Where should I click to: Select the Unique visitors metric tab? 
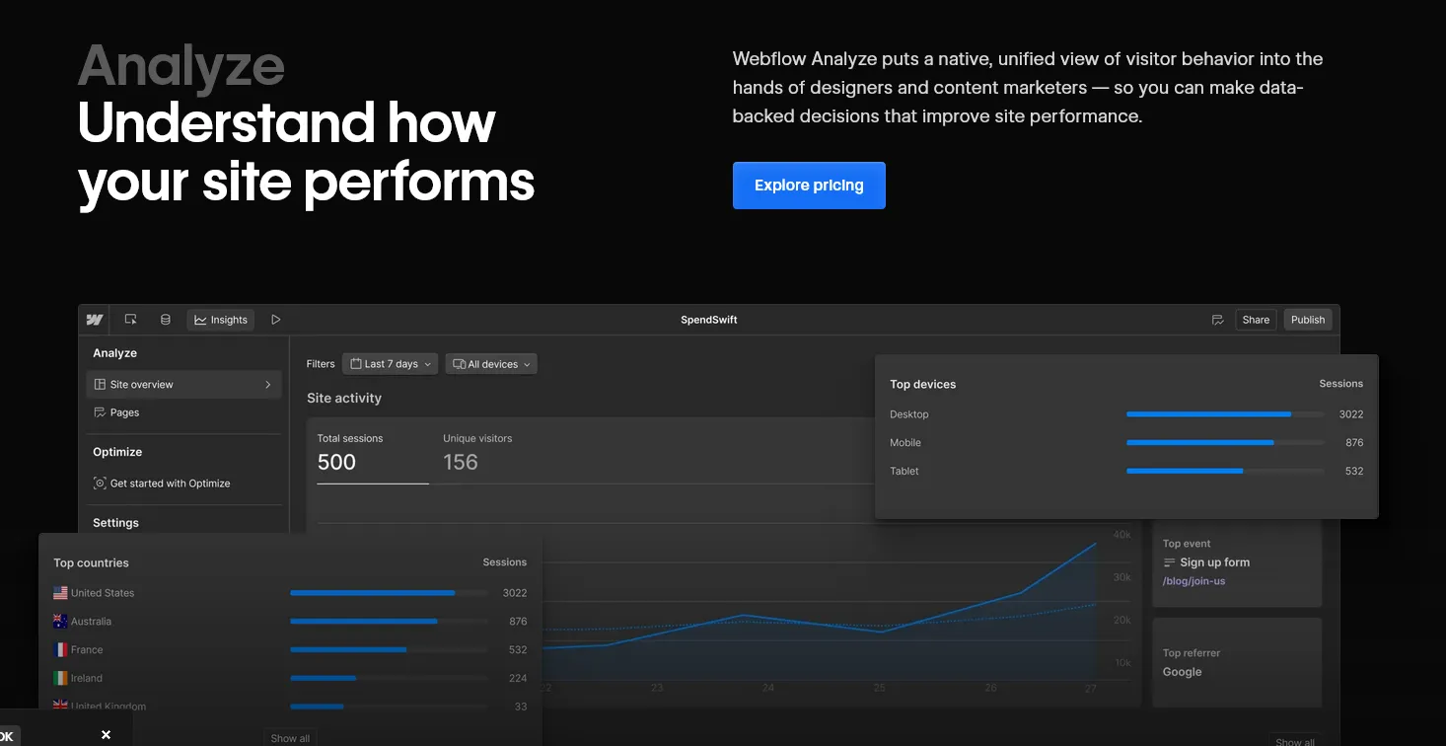(477, 452)
